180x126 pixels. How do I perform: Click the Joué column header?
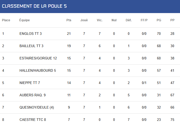84,20
